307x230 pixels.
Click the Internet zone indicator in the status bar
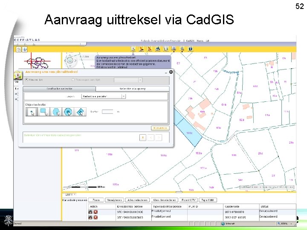(228, 224)
